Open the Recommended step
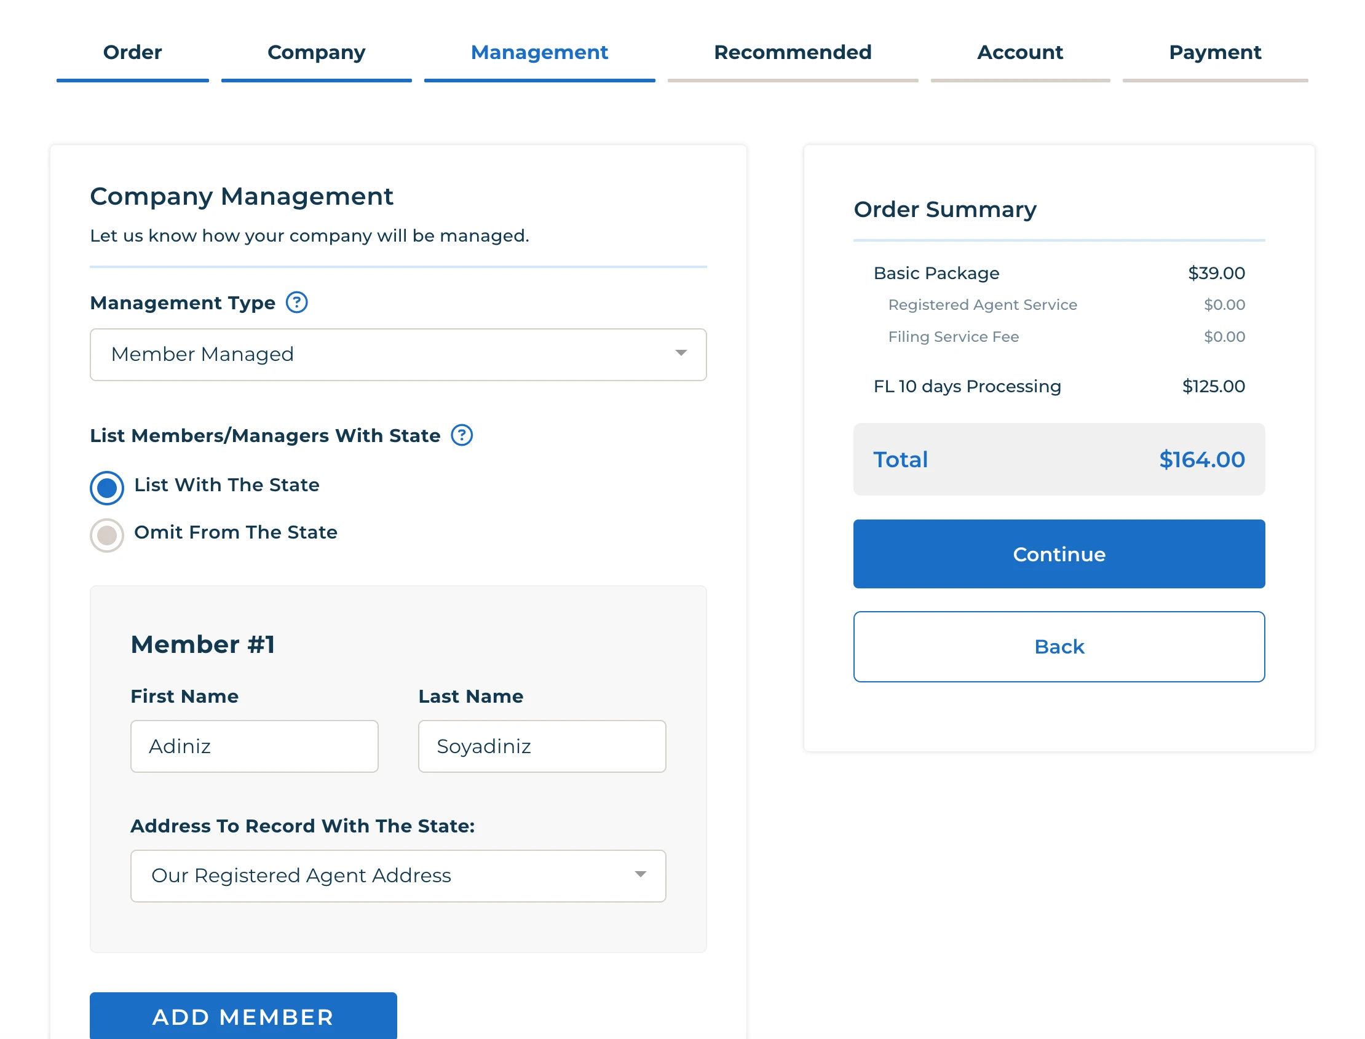This screenshot has height=1039, width=1365. (793, 53)
